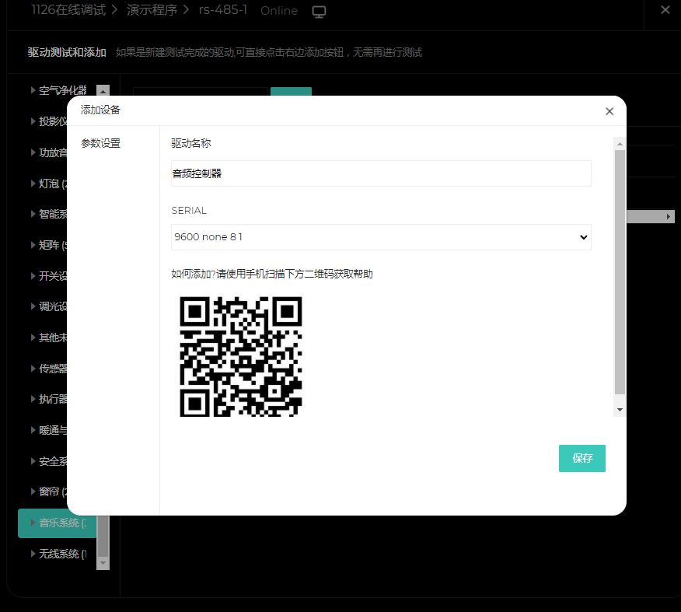The image size is (681, 612).
Task: Select the highlighted 音乐系统 category
Action: [x=58, y=523]
